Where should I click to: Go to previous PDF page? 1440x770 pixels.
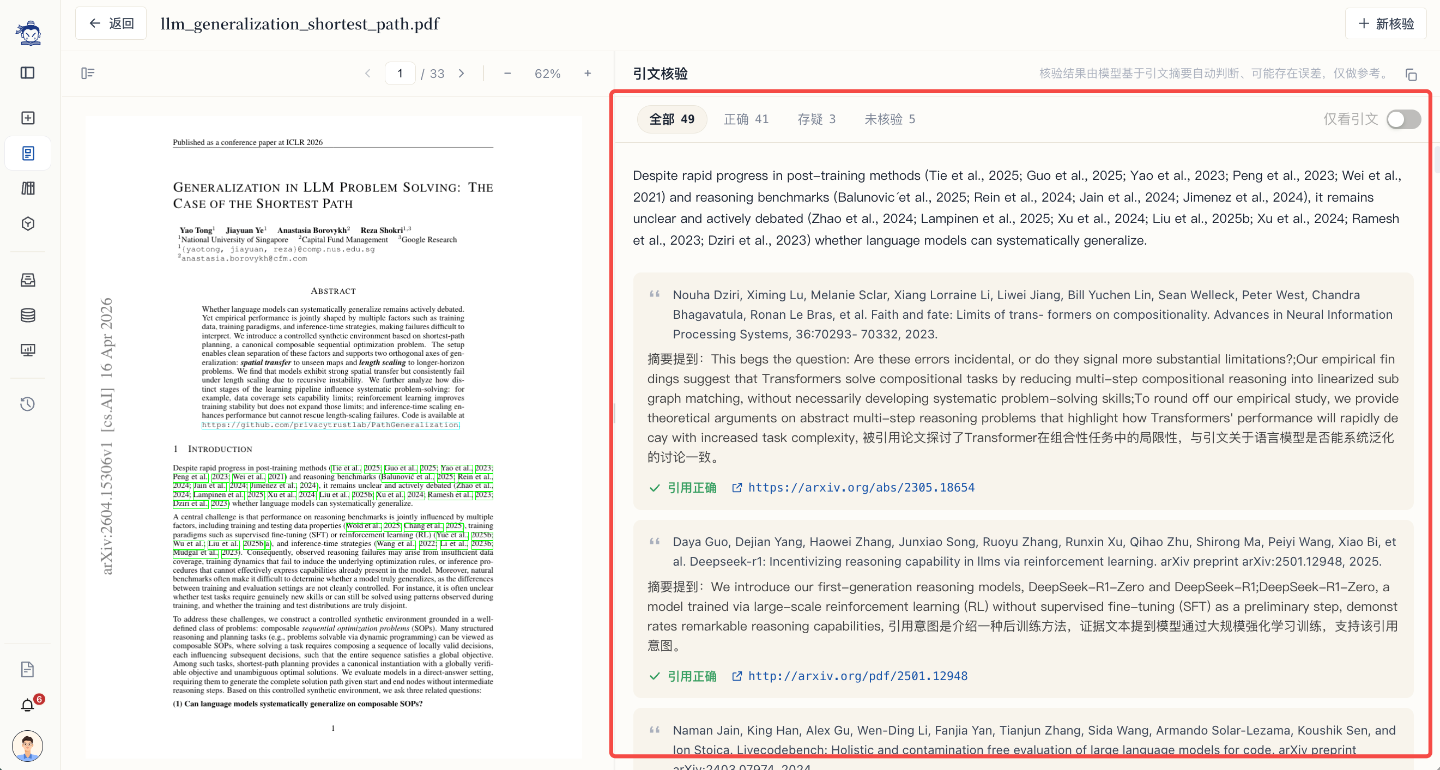coord(368,73)
